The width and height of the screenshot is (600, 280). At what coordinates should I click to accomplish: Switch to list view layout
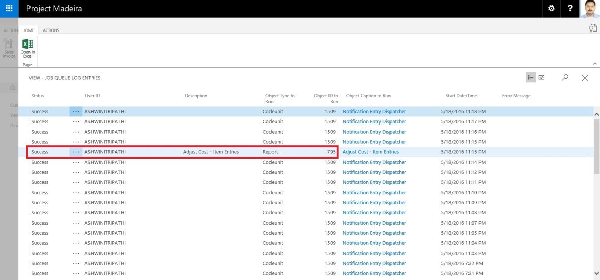531,77
